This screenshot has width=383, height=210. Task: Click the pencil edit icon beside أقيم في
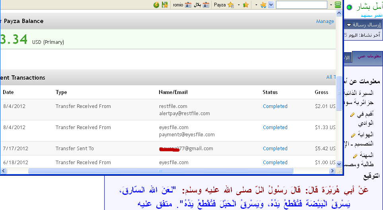tap(352, 114)
